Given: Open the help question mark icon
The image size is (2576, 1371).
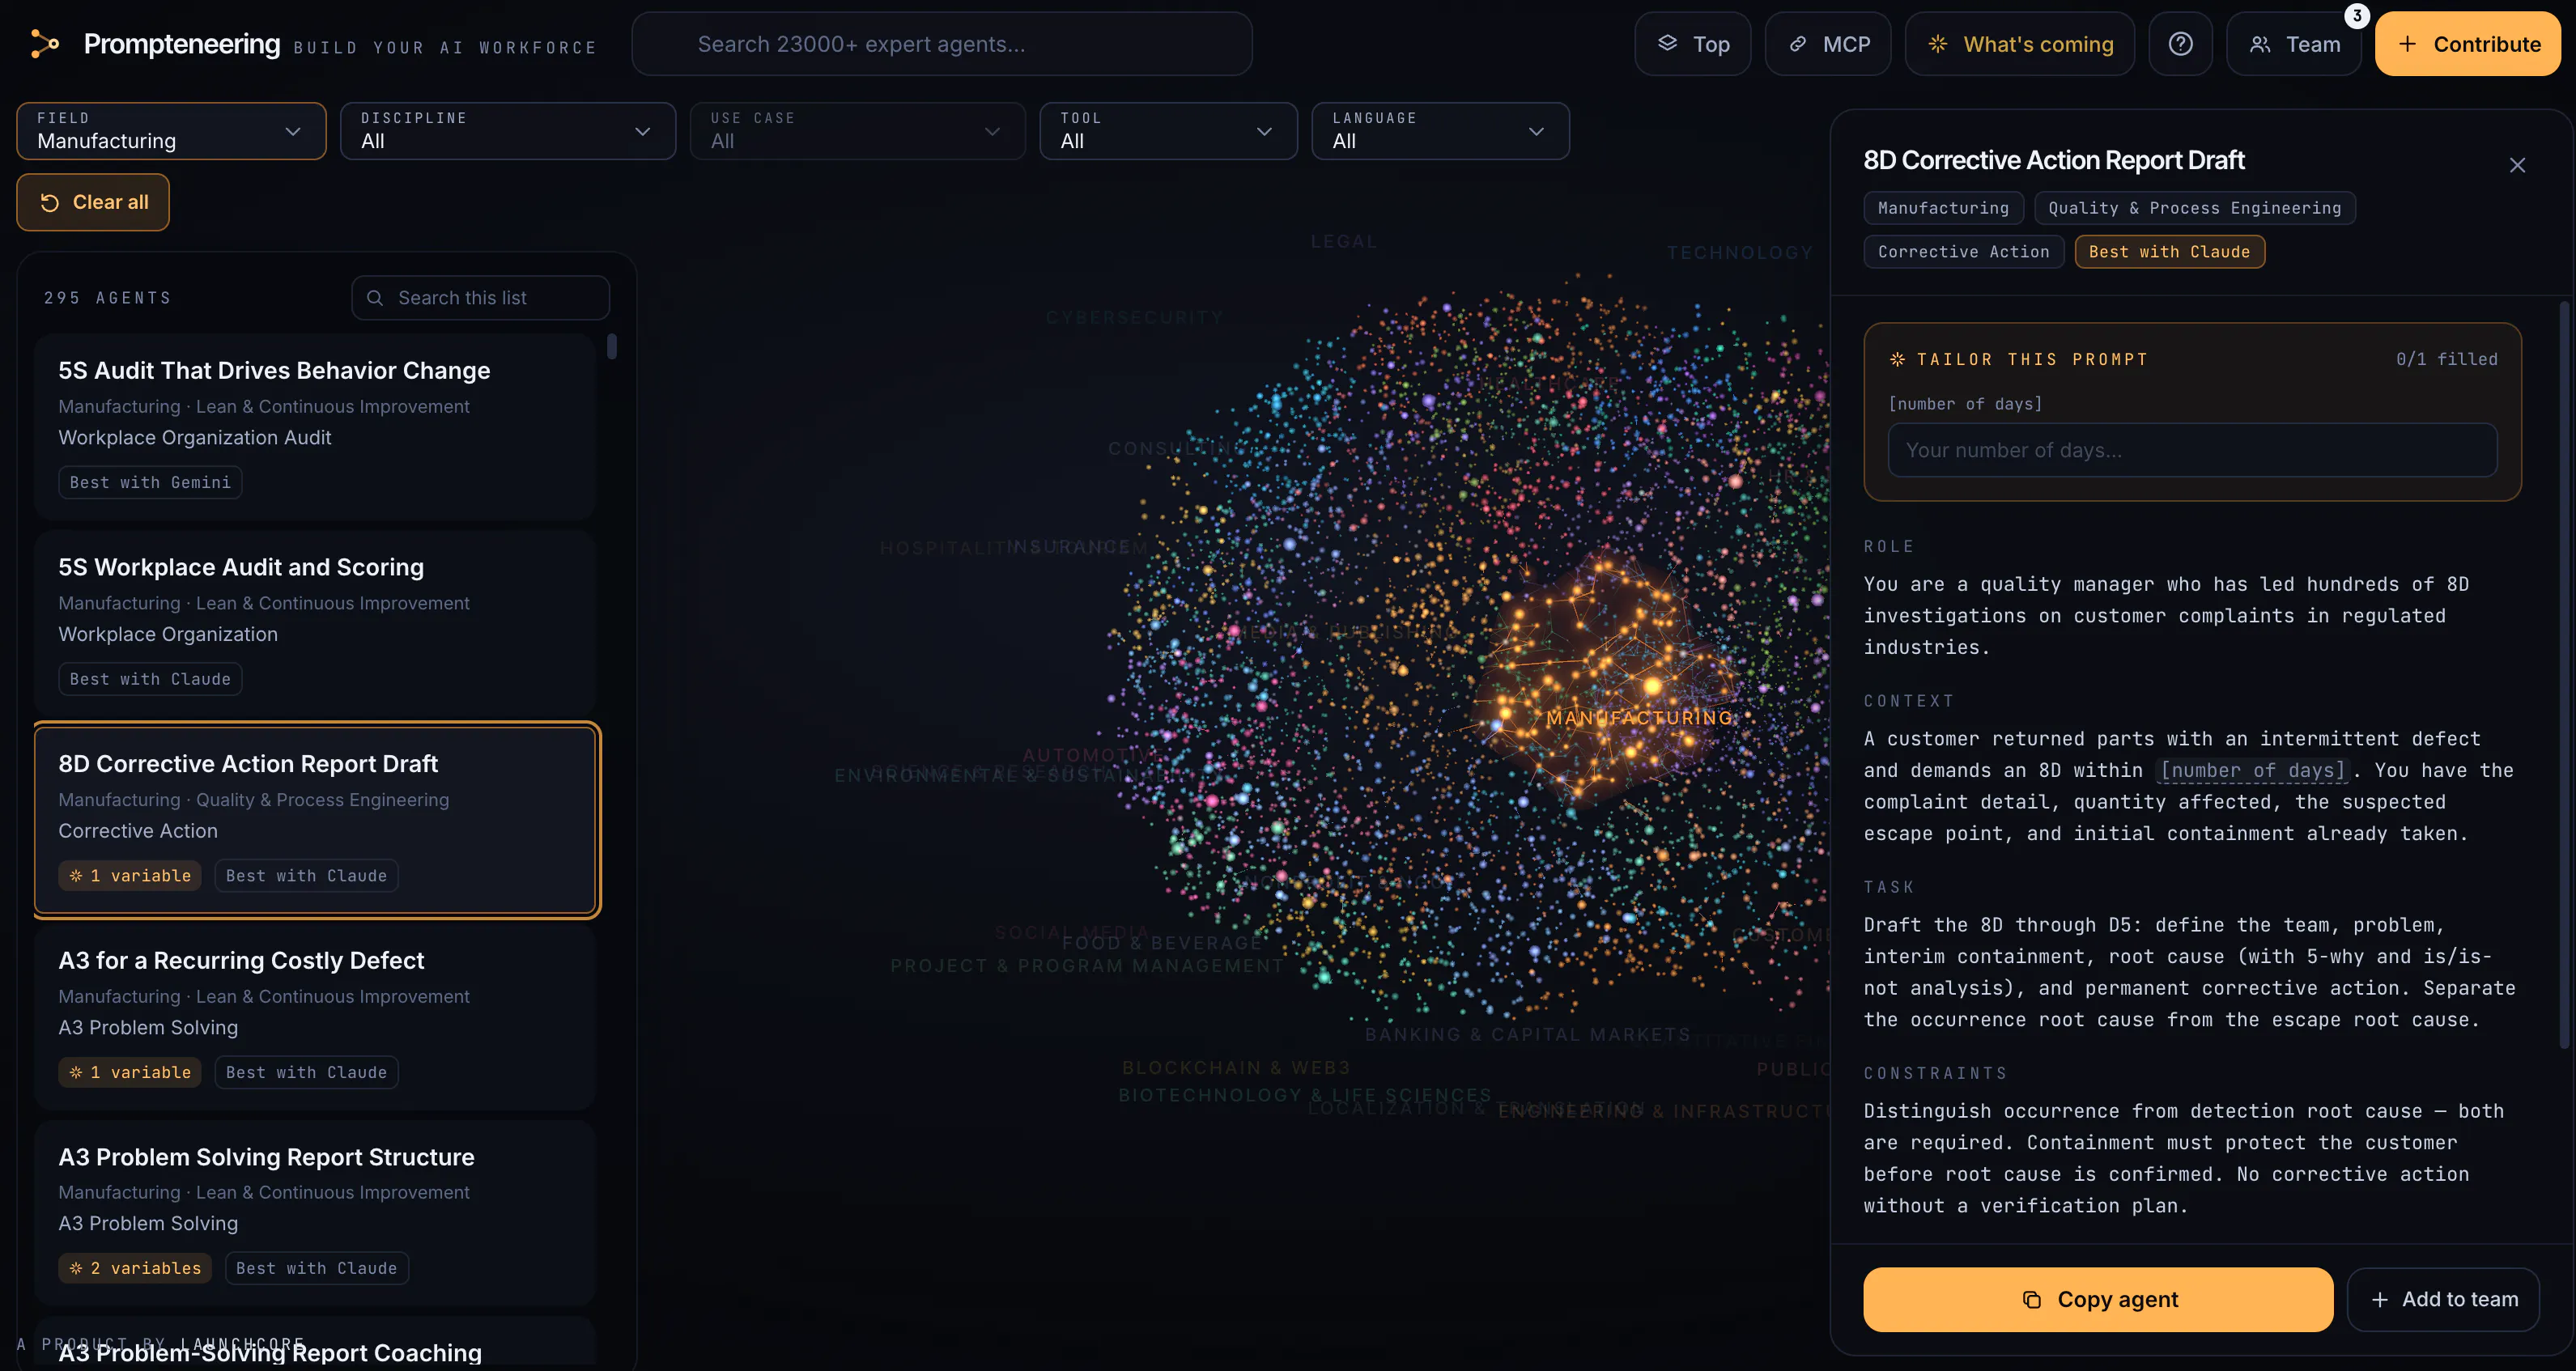Looking at the screenshot, I should click(x=2180, y=44).
